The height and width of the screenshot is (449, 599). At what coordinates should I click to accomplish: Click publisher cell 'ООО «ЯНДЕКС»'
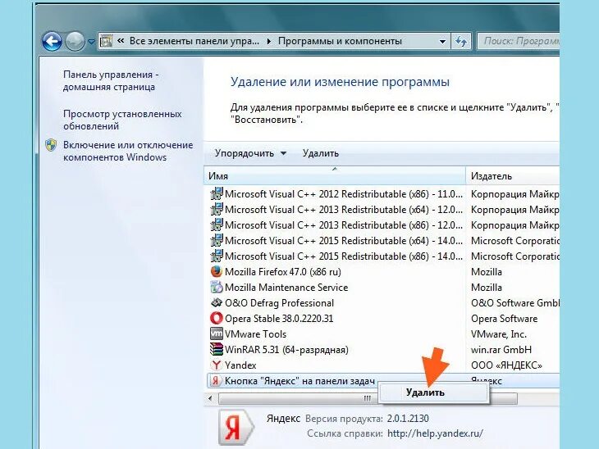[x=506, y=365]
